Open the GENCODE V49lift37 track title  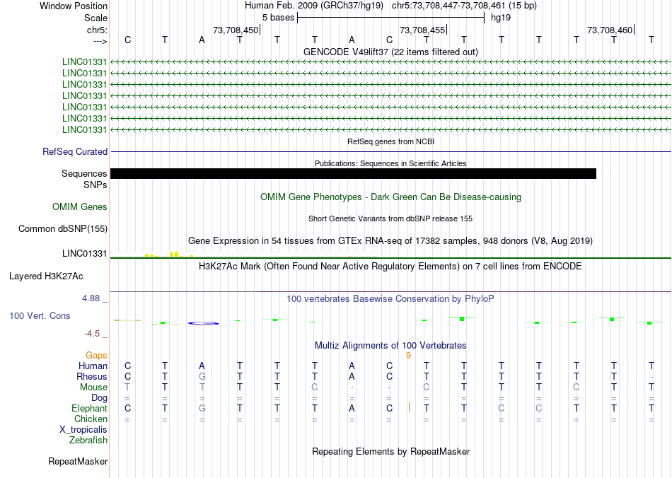[390, 52]
